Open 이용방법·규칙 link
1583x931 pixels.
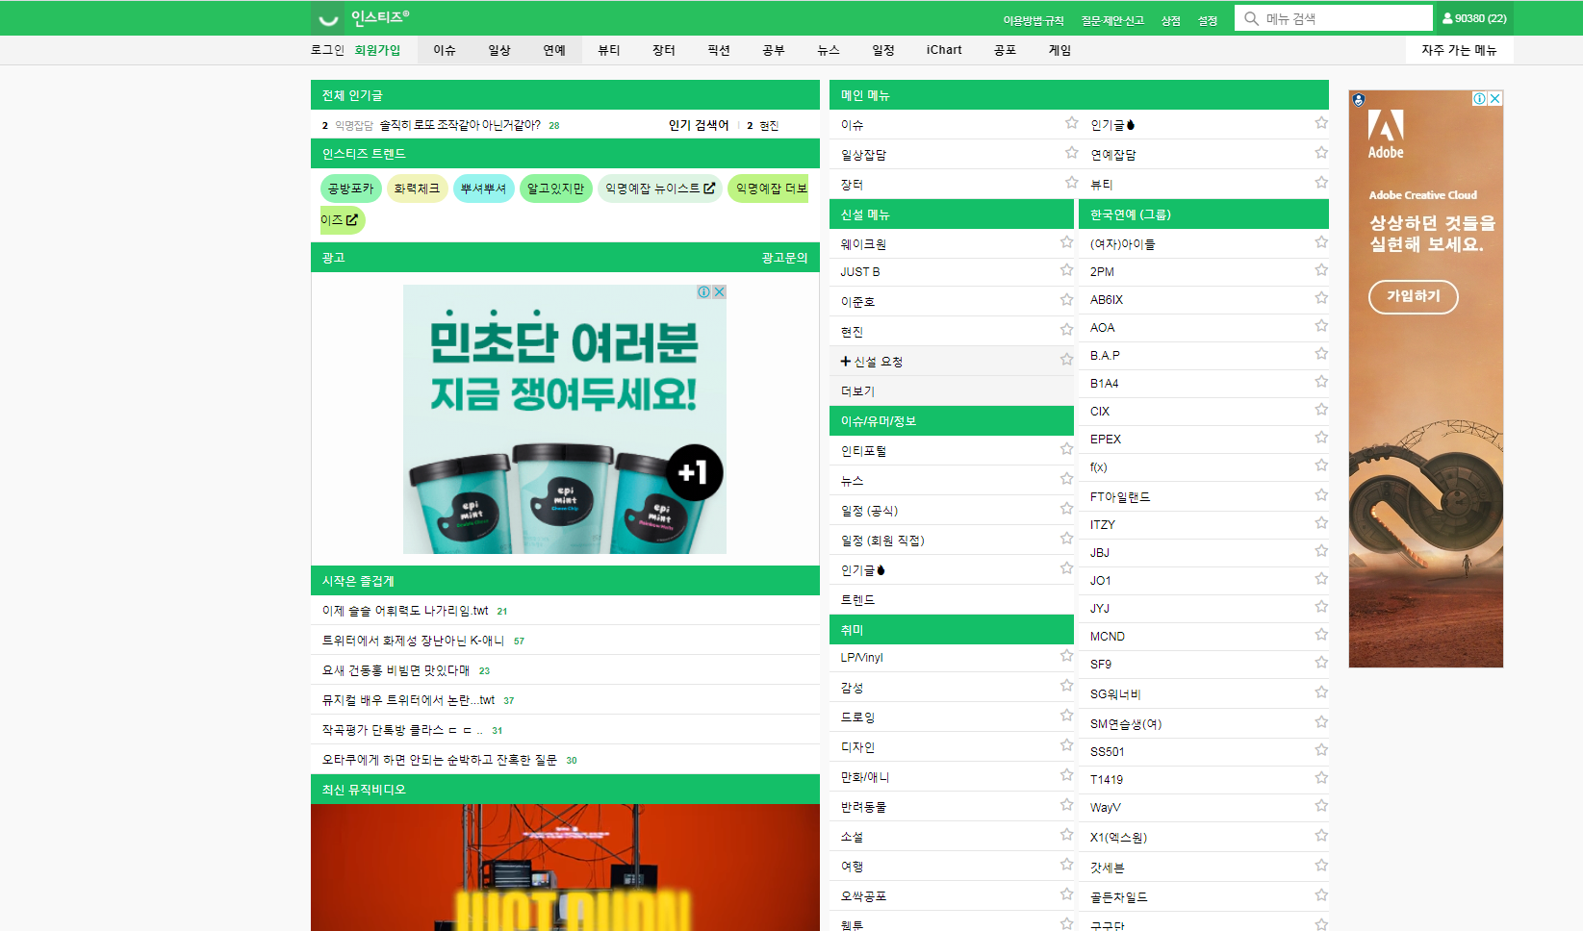pyautogui.click(x=1034, y=20)
